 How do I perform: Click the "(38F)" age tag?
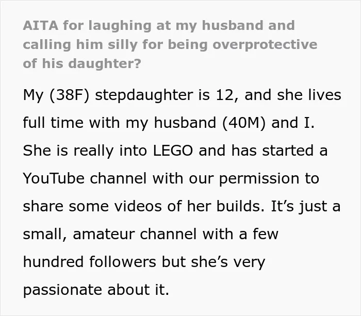point(69,95)
